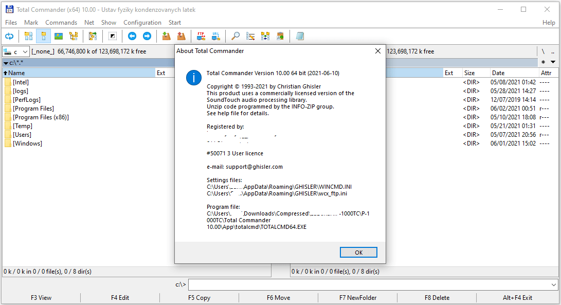The width and height of the screenshot is (561, 305).
Task: Click the Total Commander title bar icon
Action: 9,9
